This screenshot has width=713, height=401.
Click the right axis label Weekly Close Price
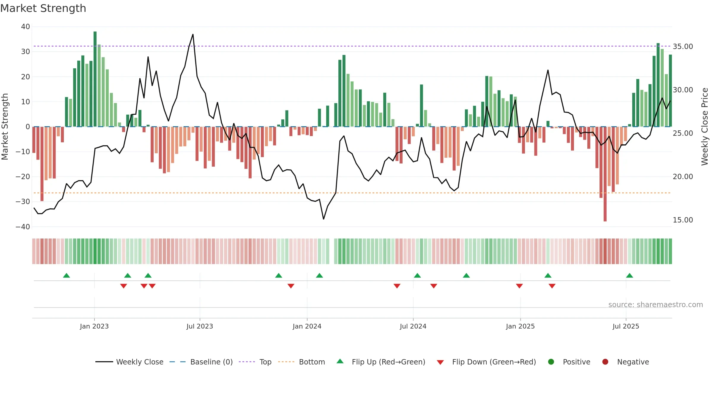(705, 127)
